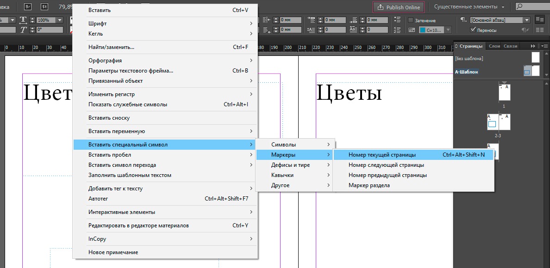
Task: Open the shading color C=10 dropdown
Action: 447,30
